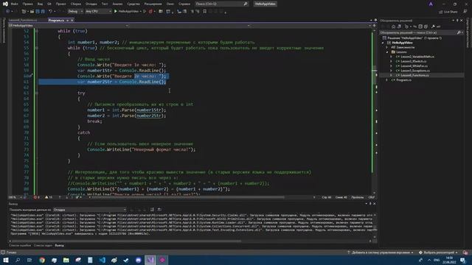Open VS Code from the taskbar
472x265 pixels.
tap(102, 260)
